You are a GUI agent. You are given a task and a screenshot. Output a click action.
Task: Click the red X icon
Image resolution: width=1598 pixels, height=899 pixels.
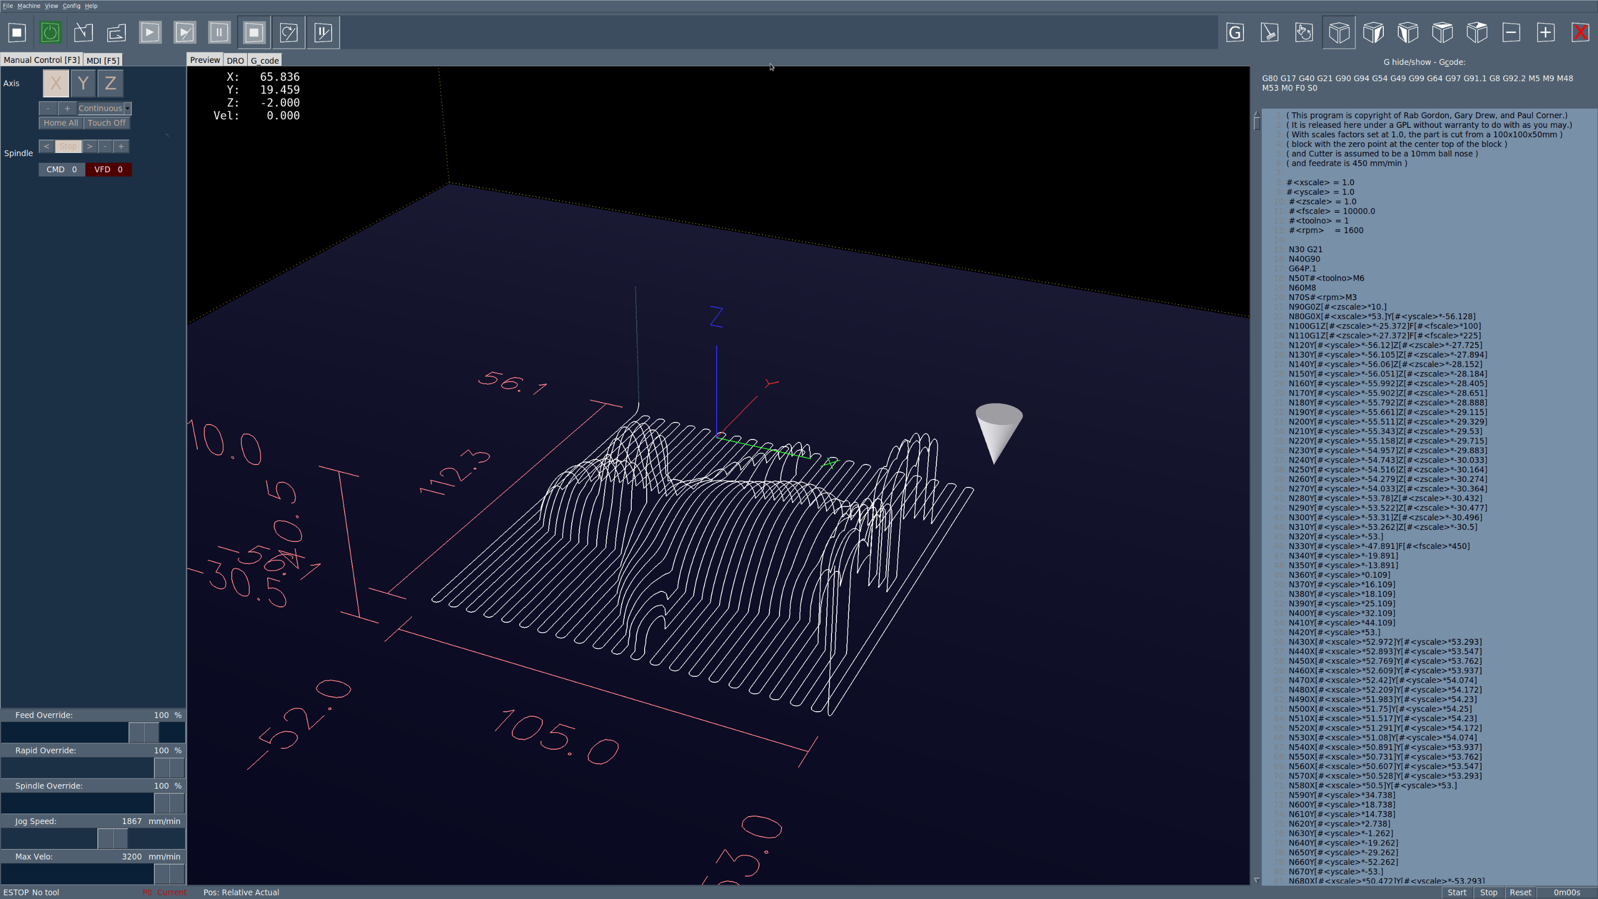pos(1581,32)
